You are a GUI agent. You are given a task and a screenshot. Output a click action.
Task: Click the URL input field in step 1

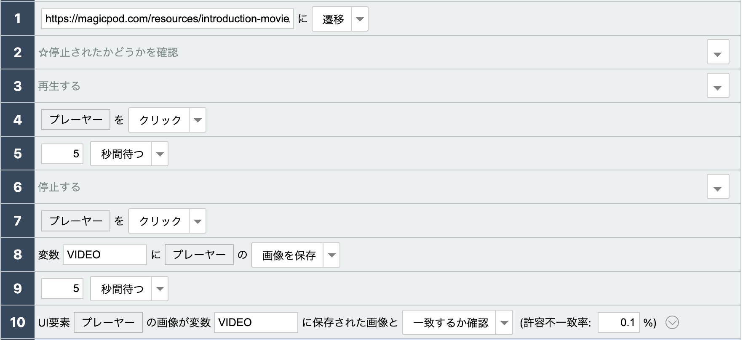[x=167, y=19]
